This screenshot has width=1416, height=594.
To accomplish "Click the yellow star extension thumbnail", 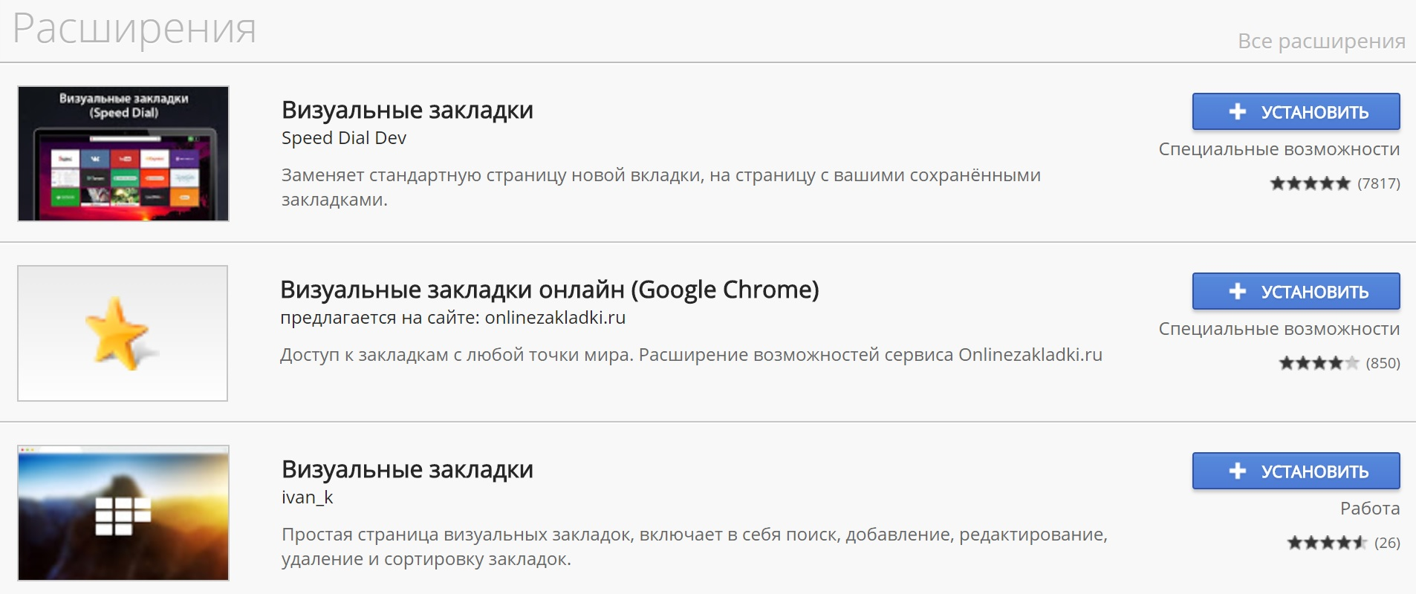I will tap(123, 333).
